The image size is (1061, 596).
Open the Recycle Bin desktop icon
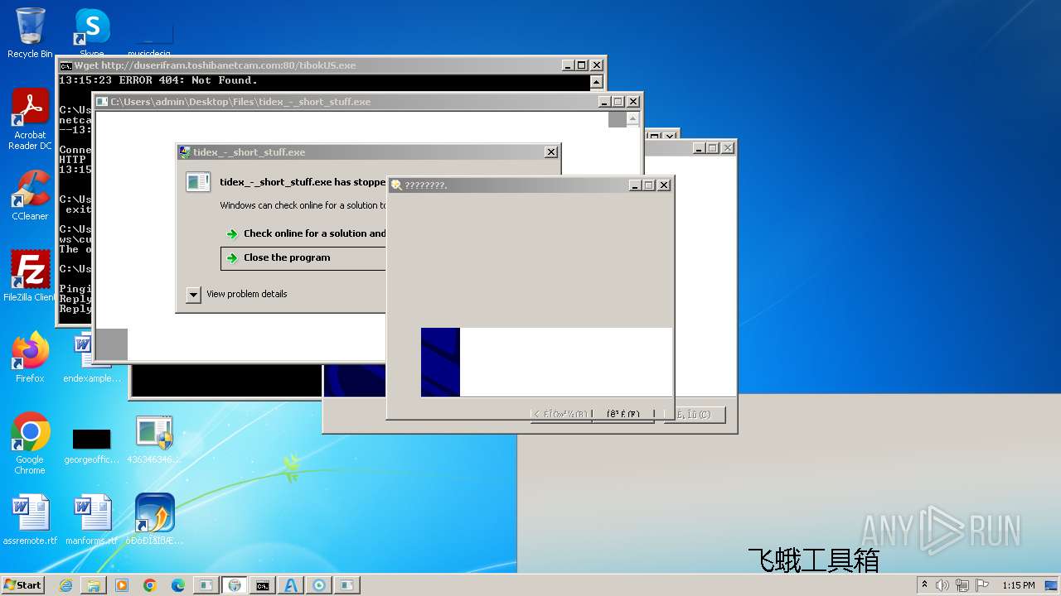click(x=30, y=33)
